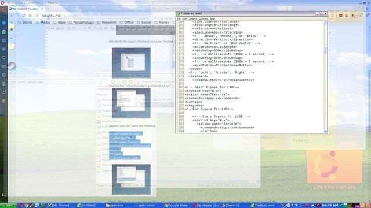Image resolution: width=371 pixels, height=208 pixels.
Task: Open a new tab in Opera
Action: (x=48, y=9)
